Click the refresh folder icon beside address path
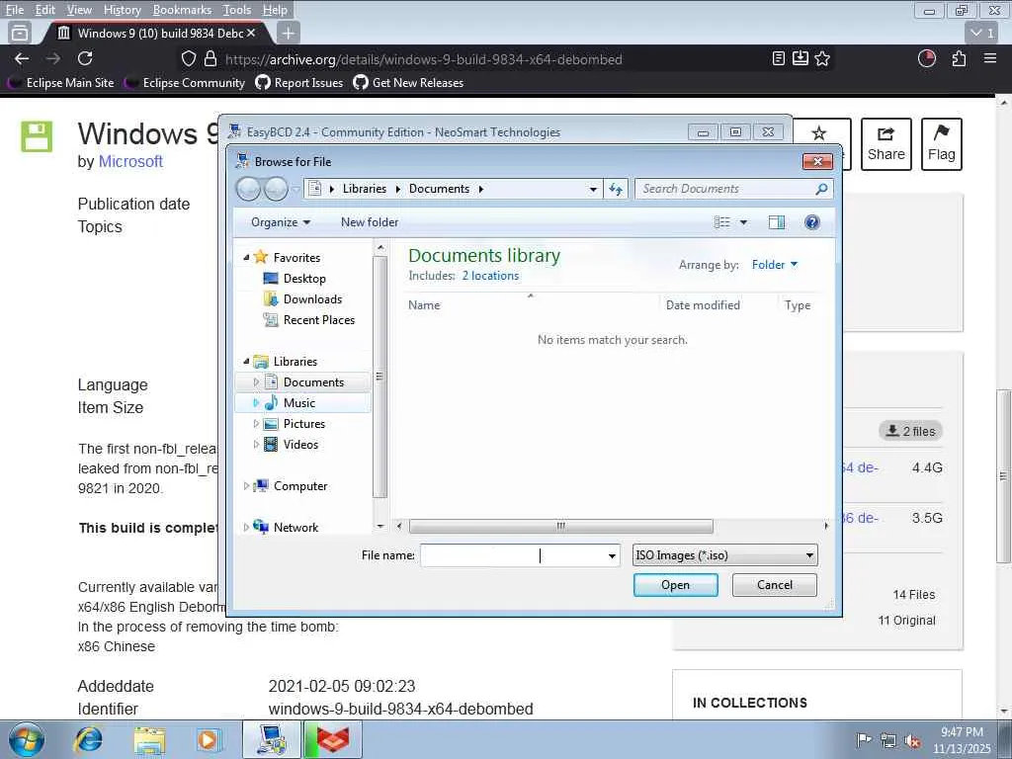Screen dimensions: 1012x759 (x=616, y=189)
